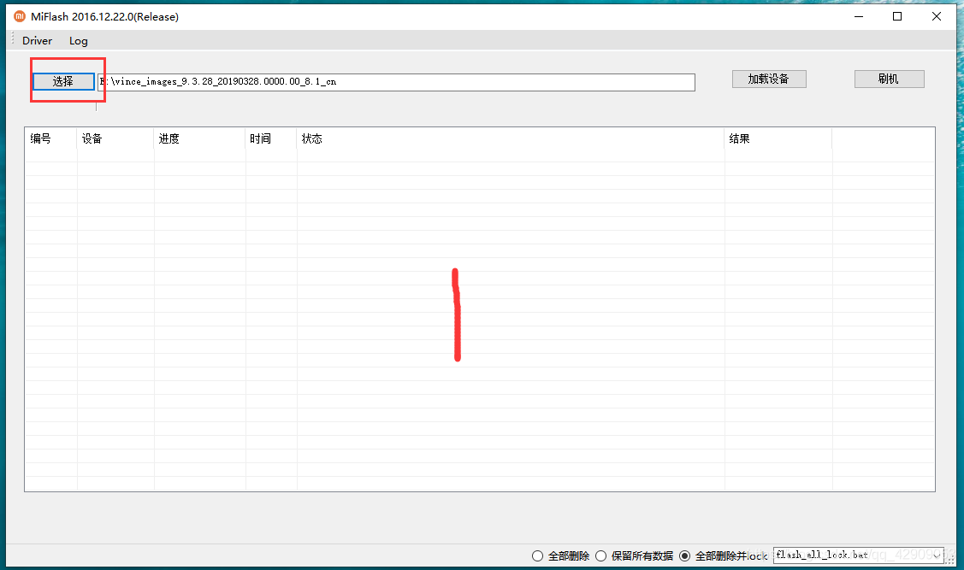Click the 状态 column header
The image size is (964, 570).
pyautogui.click(x=511, y=138)
